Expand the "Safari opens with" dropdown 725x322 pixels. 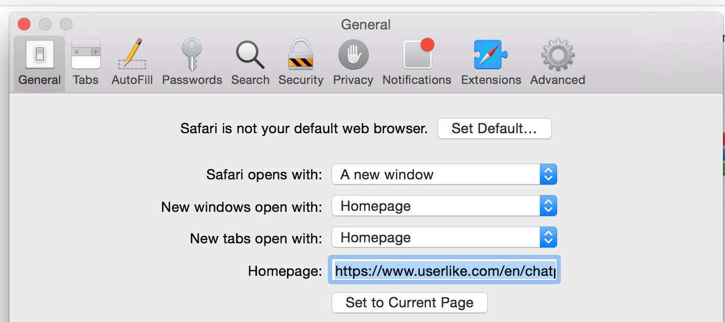tap(444, 175)
